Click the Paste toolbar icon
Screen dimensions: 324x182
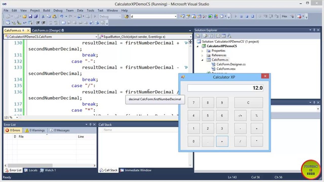[54, 16]
